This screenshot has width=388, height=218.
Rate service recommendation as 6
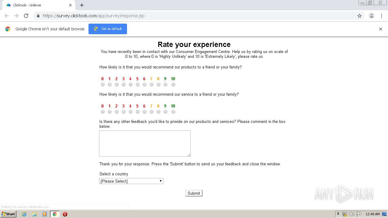point(145,112)
